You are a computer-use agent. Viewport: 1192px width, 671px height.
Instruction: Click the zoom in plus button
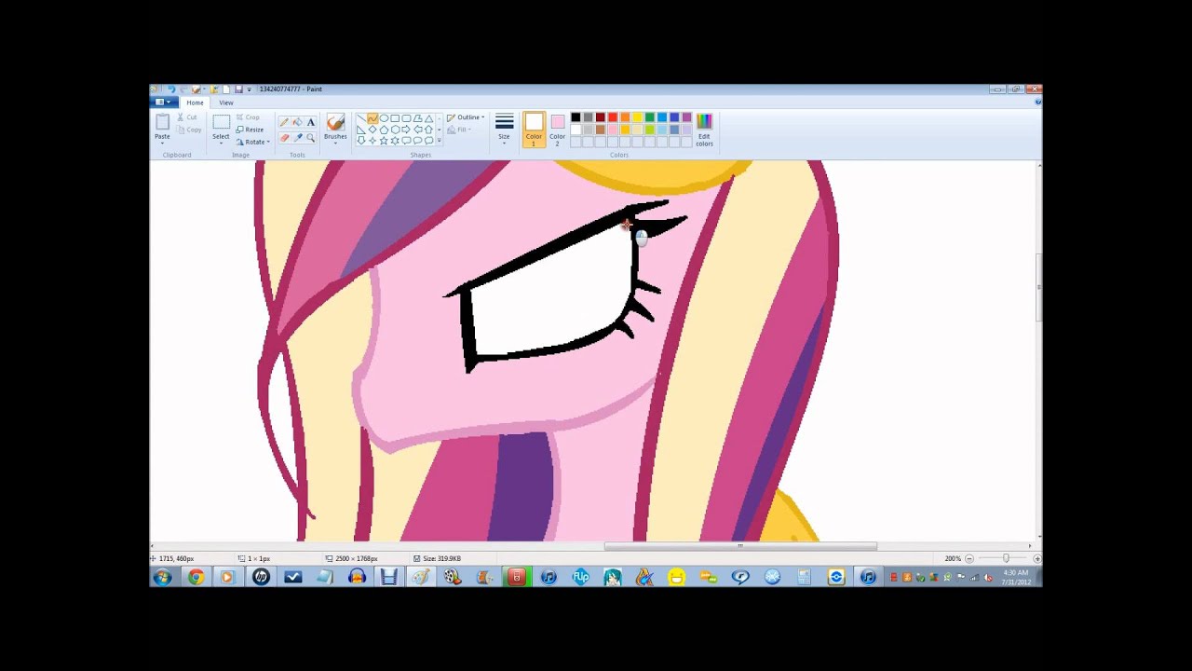click(x=1037, y=558)
